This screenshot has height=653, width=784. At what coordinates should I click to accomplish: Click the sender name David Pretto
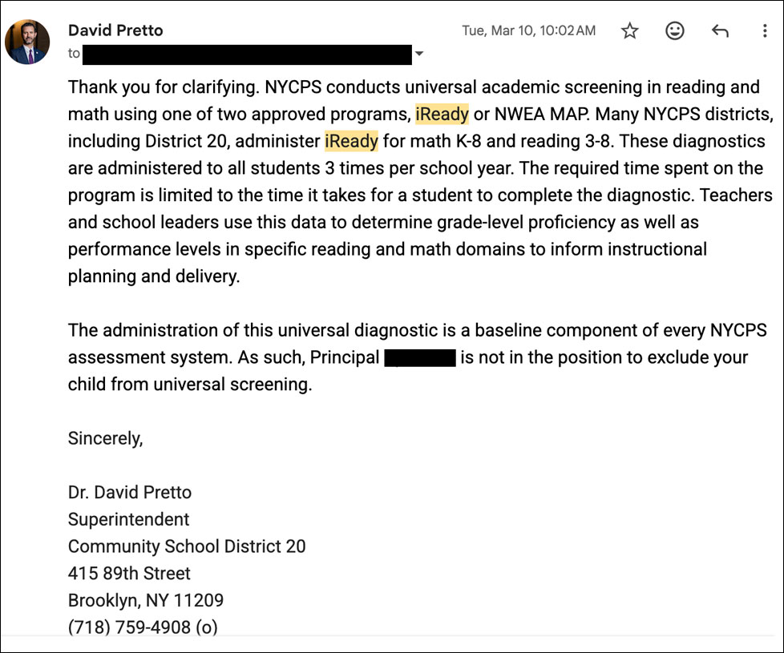(x=115, y=30)
